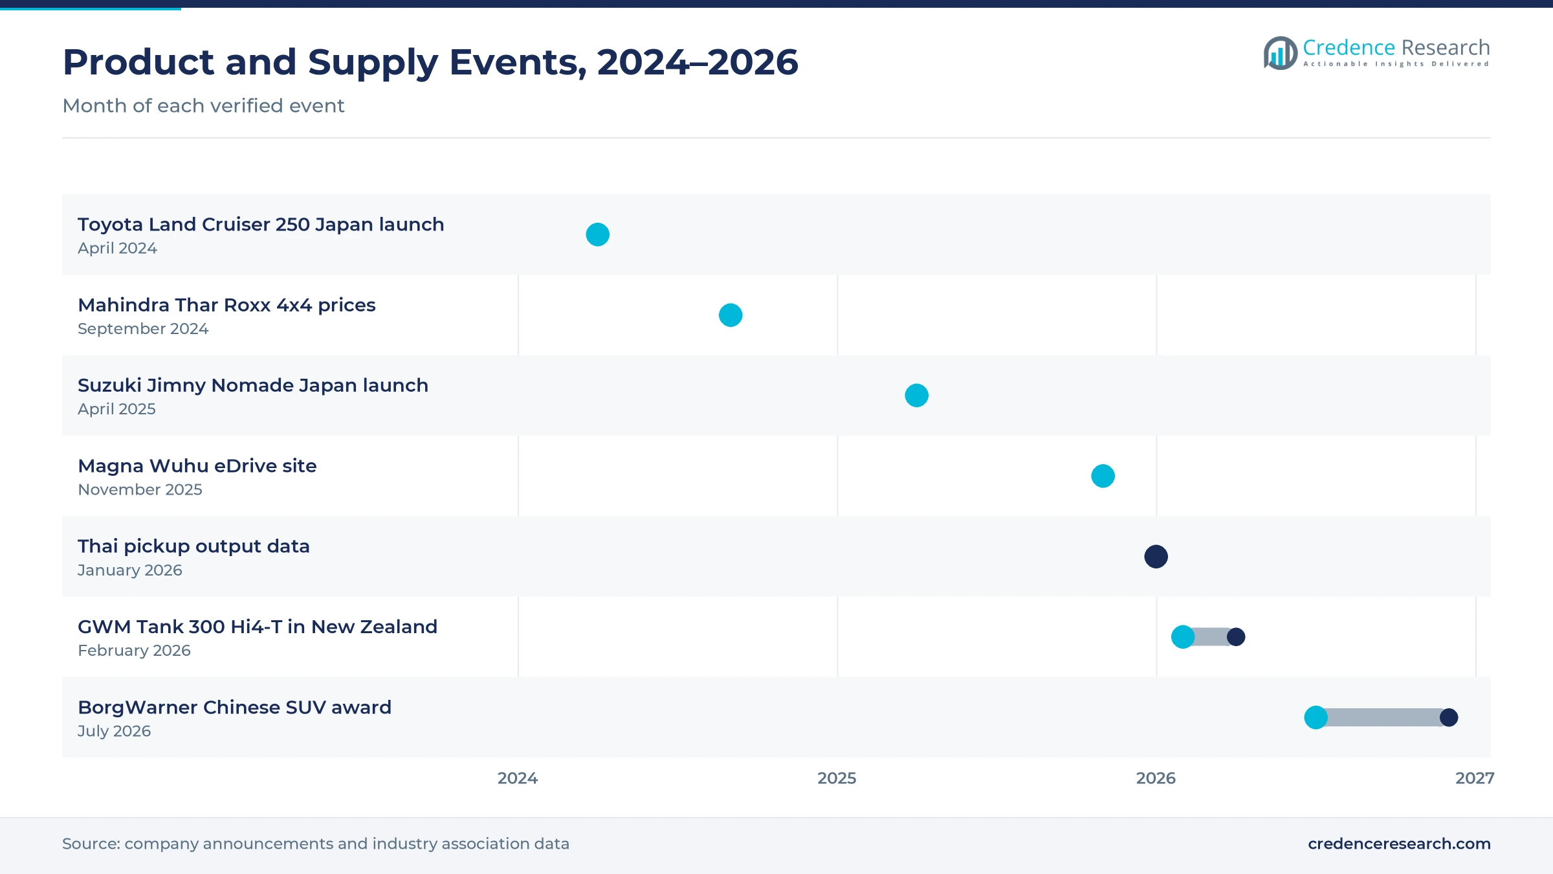The height and width of the screenshot is (874, 1553).
Task: Click the 'January 2026' date text
Action: tap(129, 570)
